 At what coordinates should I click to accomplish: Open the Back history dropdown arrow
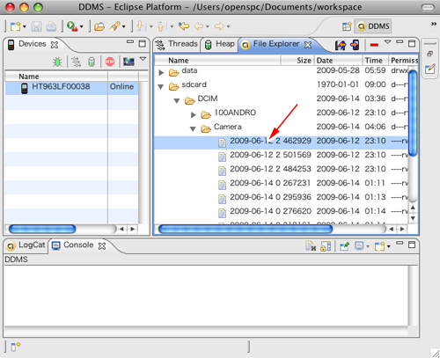[208, 26]
